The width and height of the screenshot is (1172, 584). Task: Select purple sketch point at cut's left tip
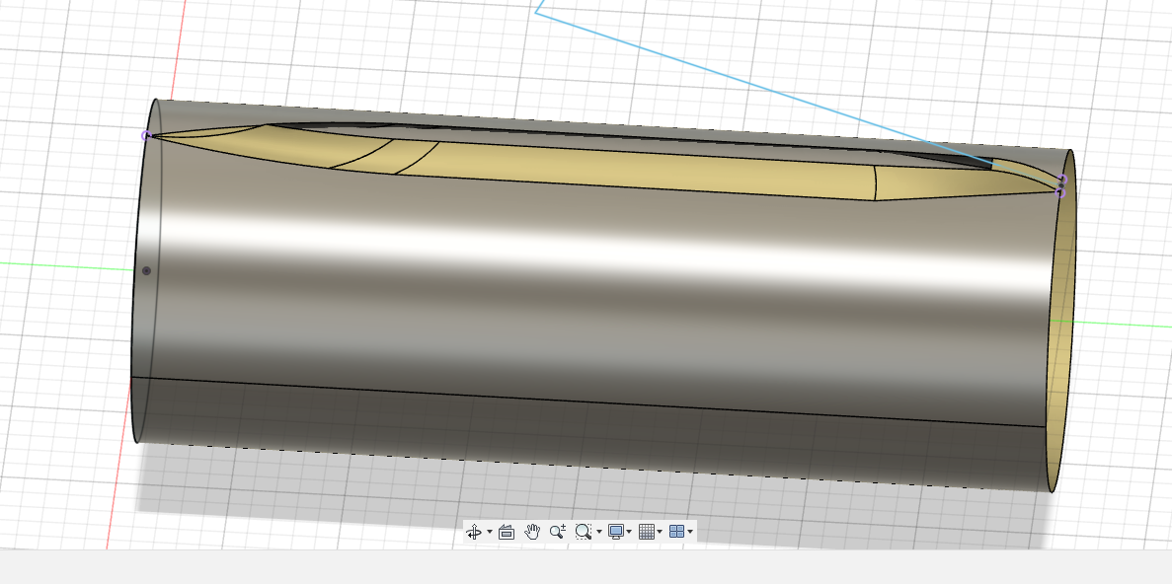(146, 135)
